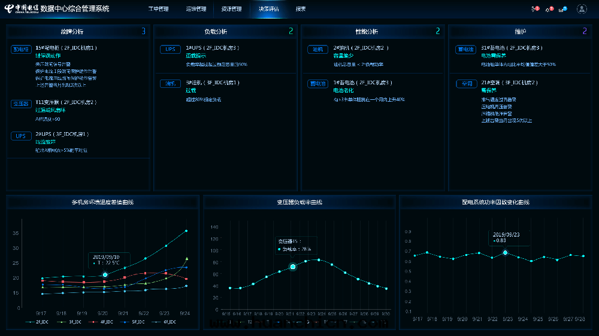Click the highlighted point on transformer load curve
The width and height of the screenshot is (599, 336).
click(x=293, y=267)
